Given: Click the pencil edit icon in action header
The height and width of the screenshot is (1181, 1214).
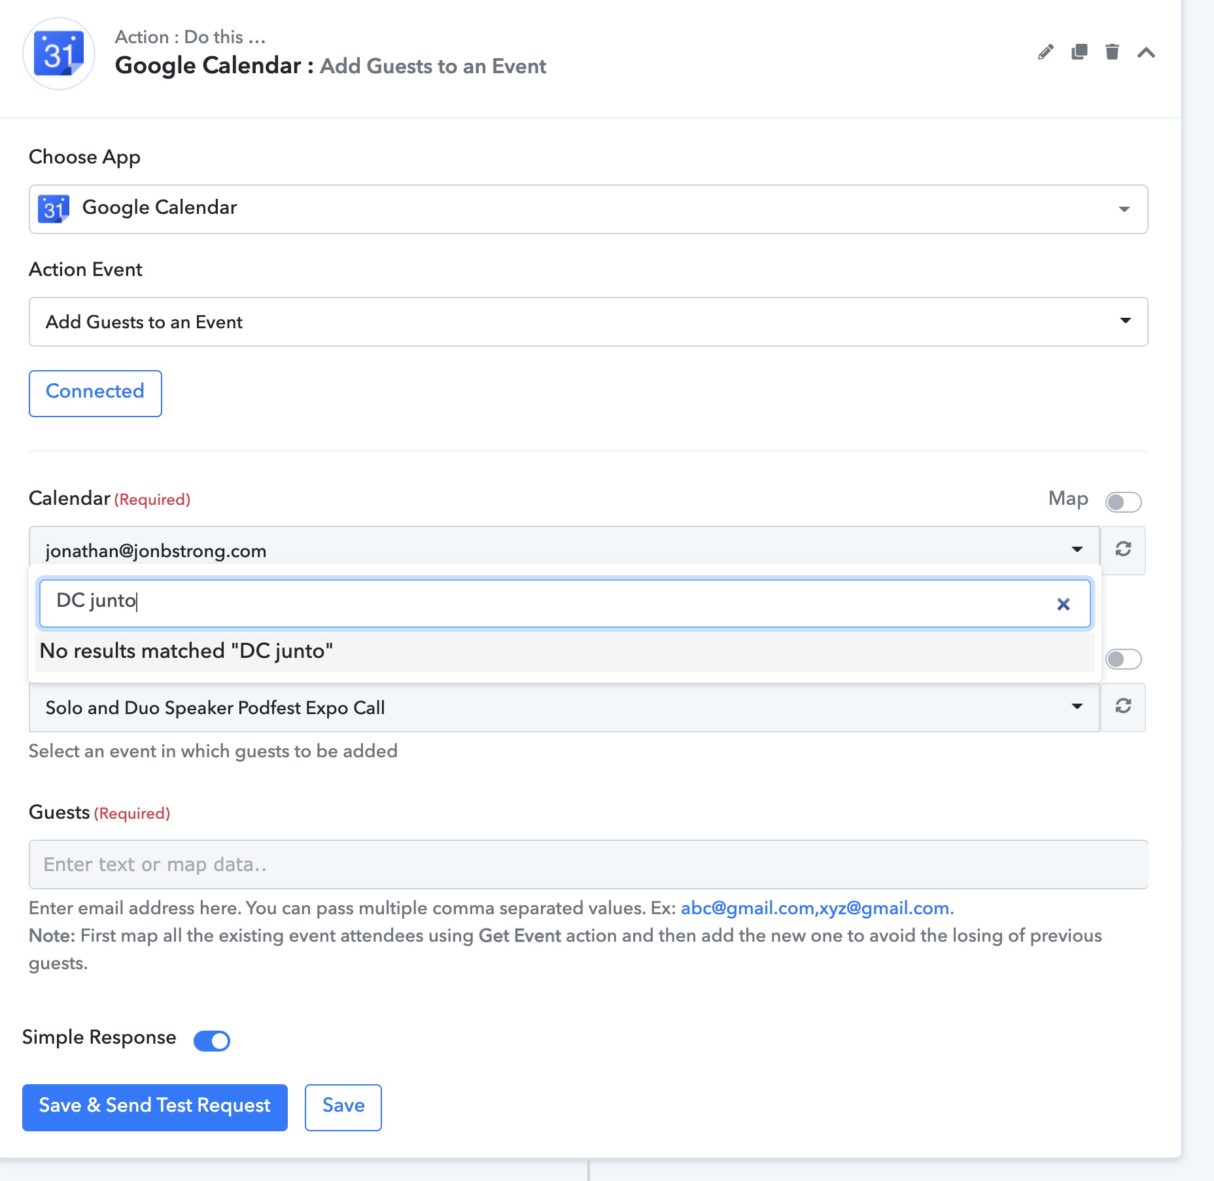Looking at the screenshot, I should click(x=1045, y=52).
